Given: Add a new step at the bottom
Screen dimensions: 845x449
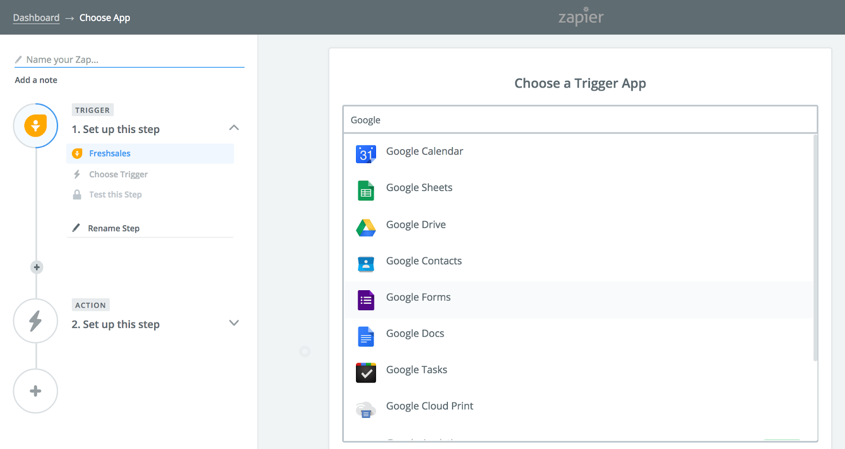Looking at the screenshot, I should click(x=35, y=391).
